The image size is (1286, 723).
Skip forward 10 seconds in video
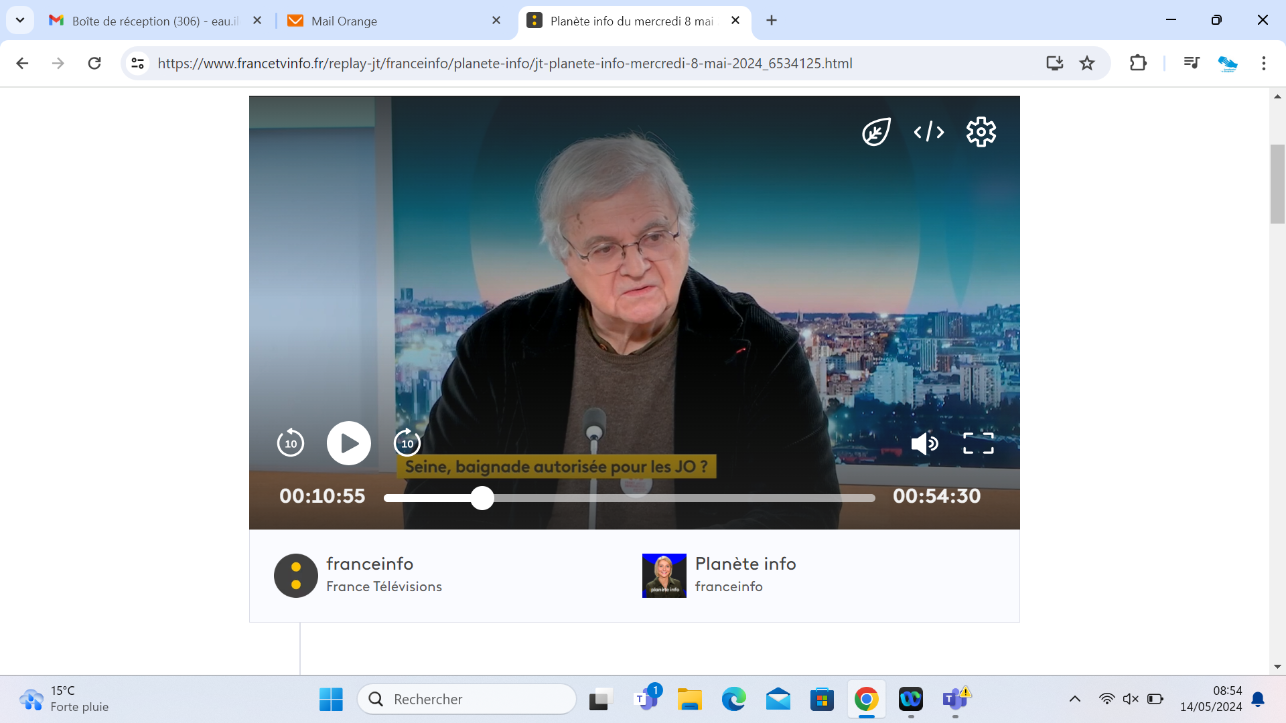[407, 443]
